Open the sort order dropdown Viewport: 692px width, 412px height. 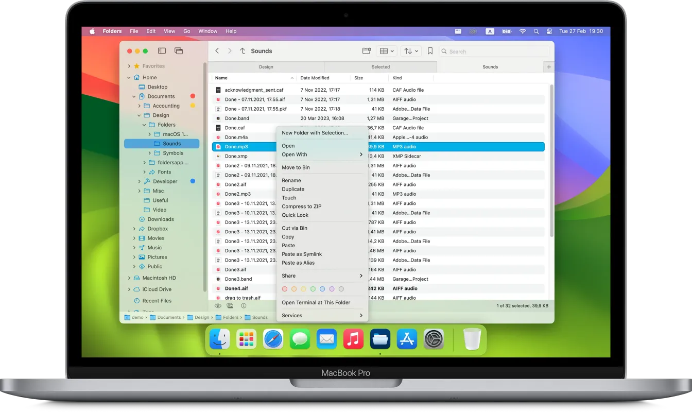point(410,50)
